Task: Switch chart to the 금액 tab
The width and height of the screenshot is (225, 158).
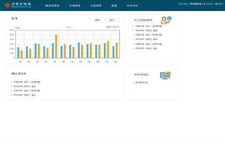Action: pyautogui.click(x=97, y=20)
